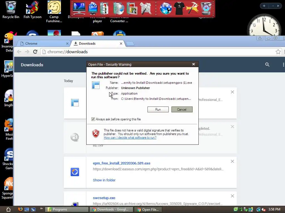285x213 pixels.
Task: Click the next arrow on widget bar
Action: click(x=278, y=6)
